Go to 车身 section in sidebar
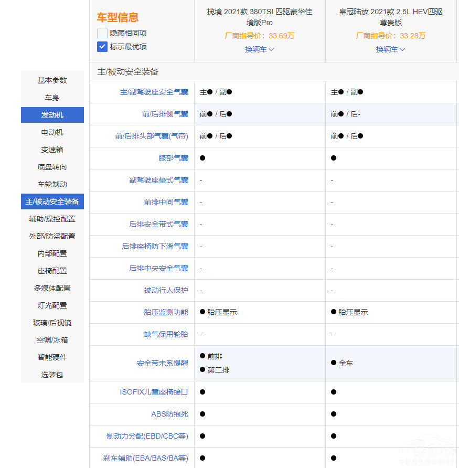 52,98
